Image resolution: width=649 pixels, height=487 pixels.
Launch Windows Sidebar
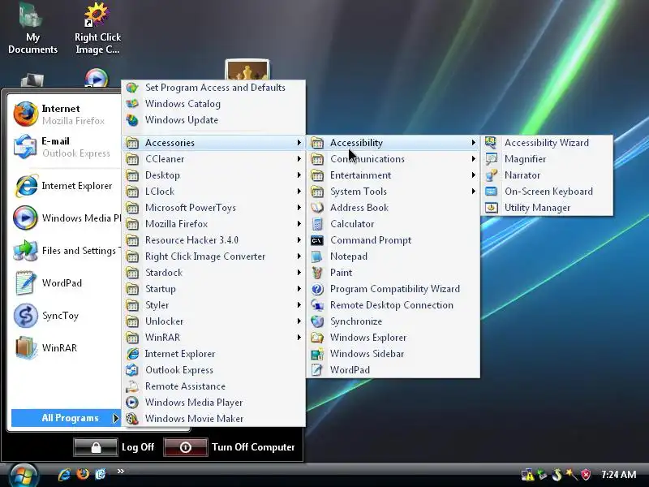coord(393,354)
